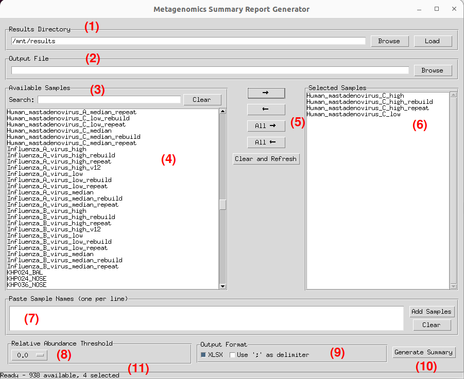The image size is (464, 379).
Task: Toggle the XLSX output format checkbox
Action: (x=203, y=355)
